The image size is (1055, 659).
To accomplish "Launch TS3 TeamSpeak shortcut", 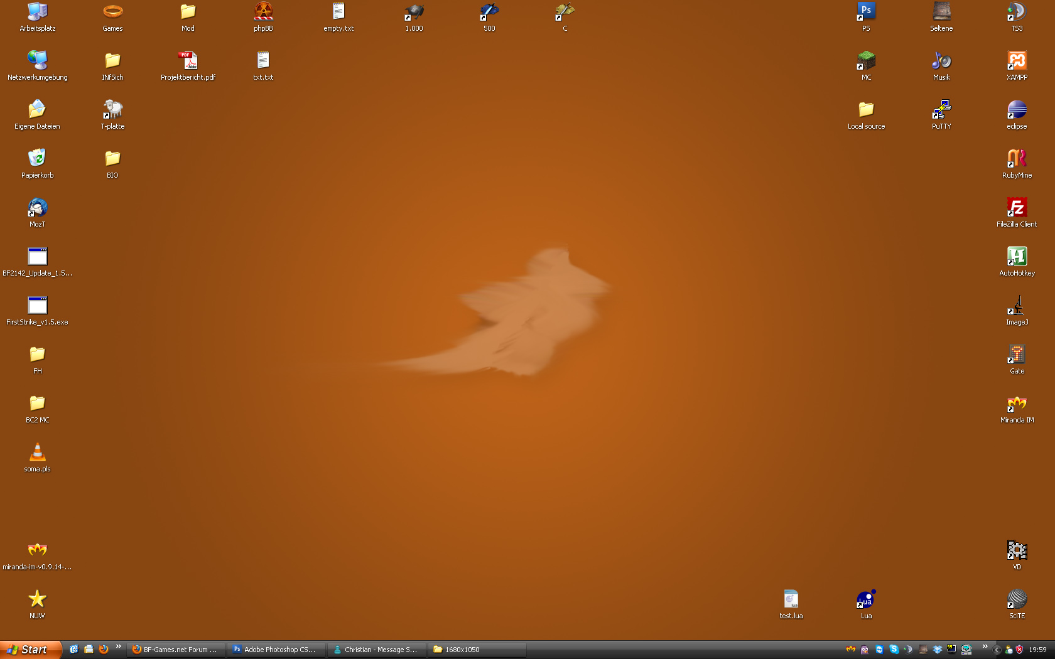I will 1017,16.
